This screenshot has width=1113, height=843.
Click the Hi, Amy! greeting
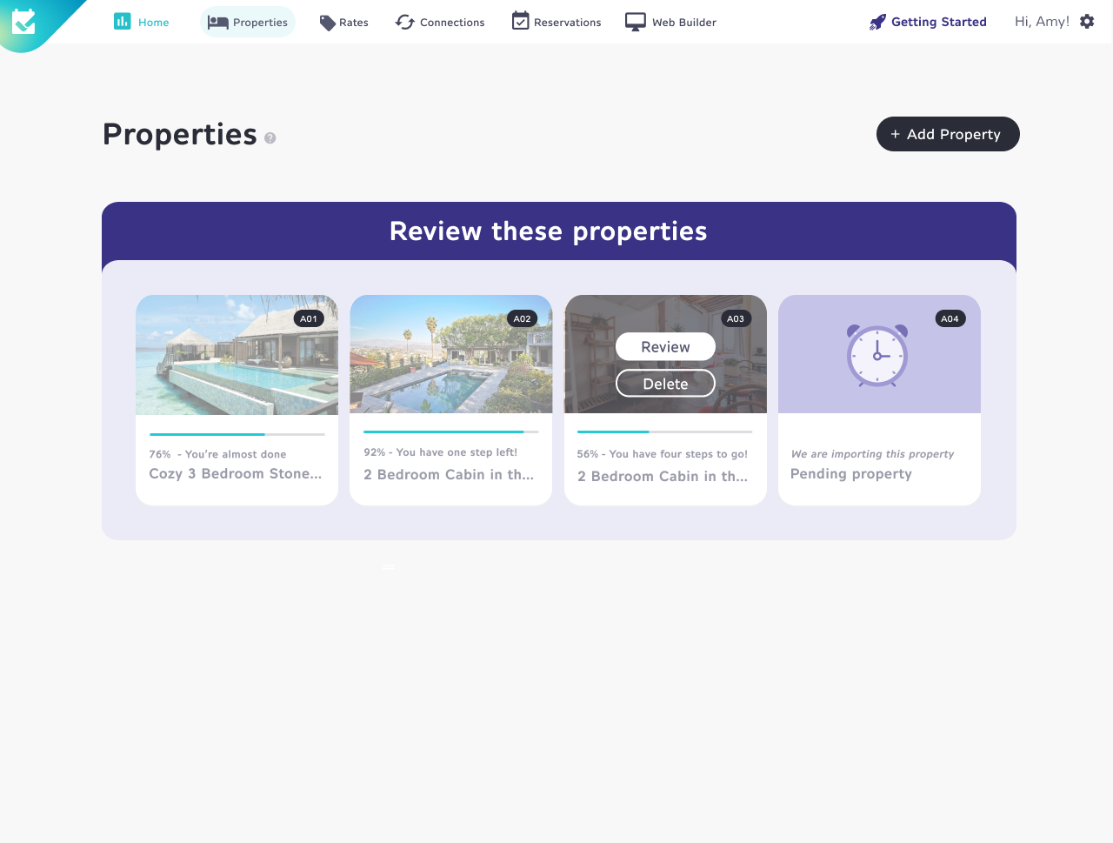tap(1042, 22)
